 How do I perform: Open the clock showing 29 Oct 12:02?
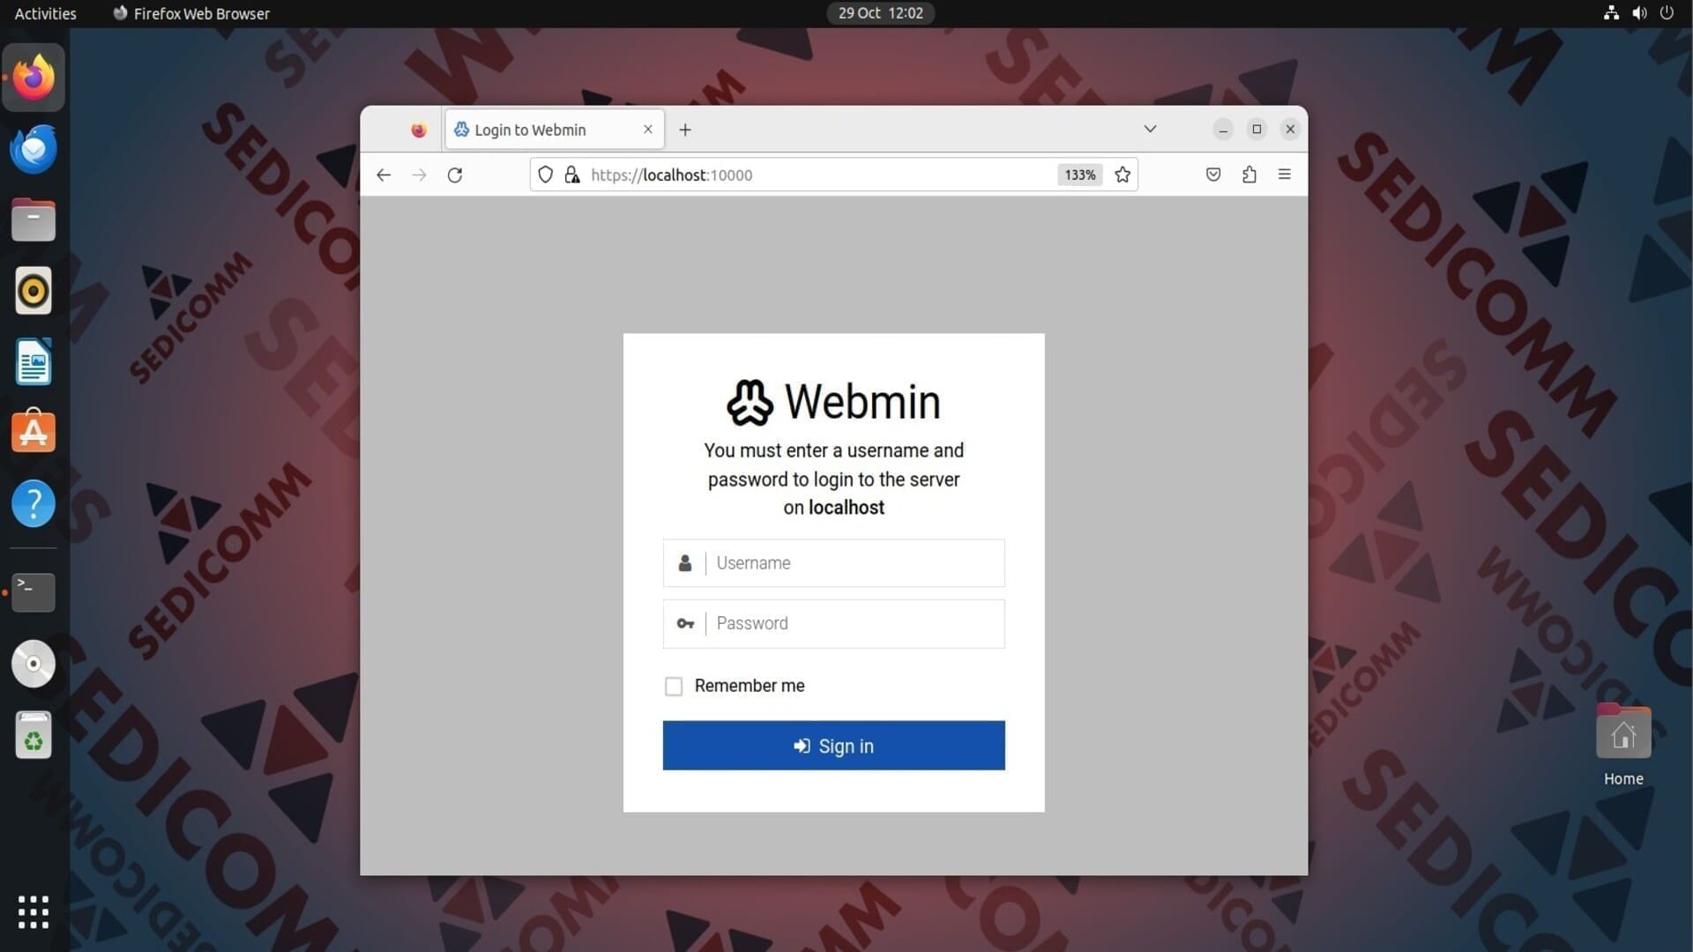pyautogui.click(x=881, y=13)
